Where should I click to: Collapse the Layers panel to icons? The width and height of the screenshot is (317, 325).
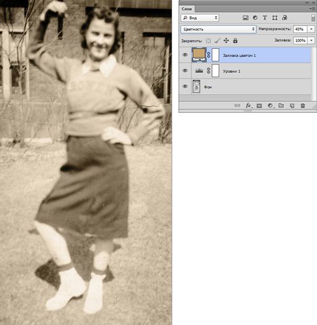[x=307, y=3]
